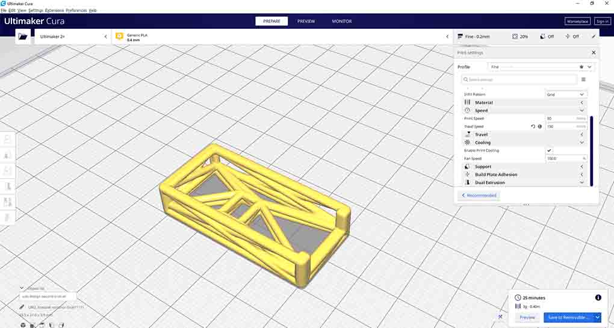
Task: Open the Preferences menu
Action: click(x=76, y=11)
